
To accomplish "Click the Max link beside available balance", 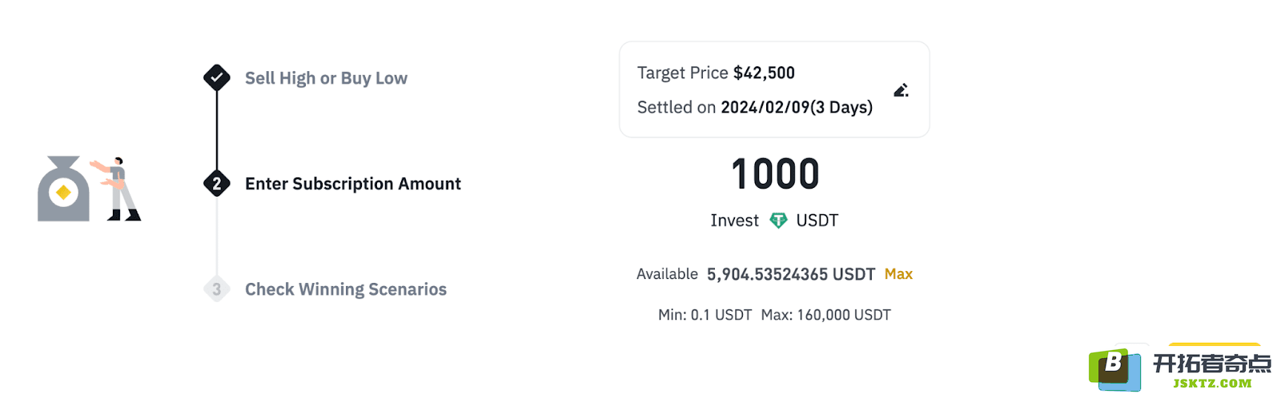I will (898, 274).
